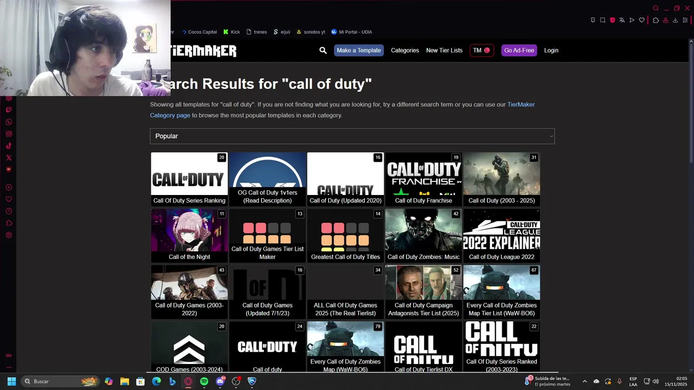This screenshot has height=390, width=694.
Task: Open sonidos yt bookmark
Action: 311,32
